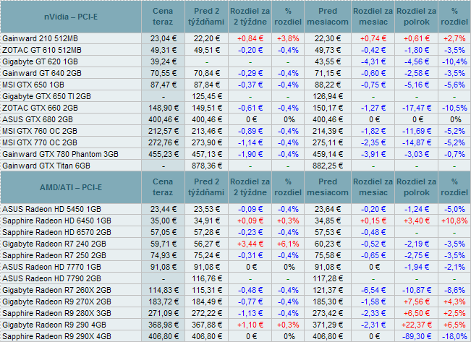The width and height of the screenshot is (471, 342).
Task: Select the current price '455,23 €'
Action: [x=164, y=154]
